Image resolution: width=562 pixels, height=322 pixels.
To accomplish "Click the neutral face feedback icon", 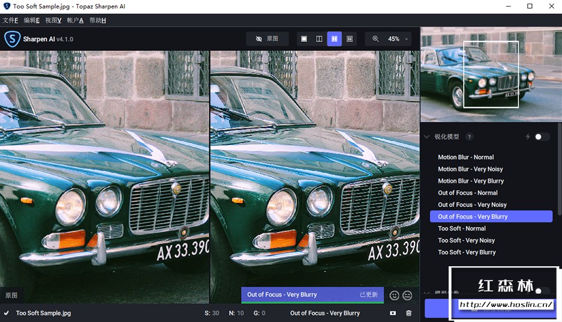I will click(x=407, y=295).
